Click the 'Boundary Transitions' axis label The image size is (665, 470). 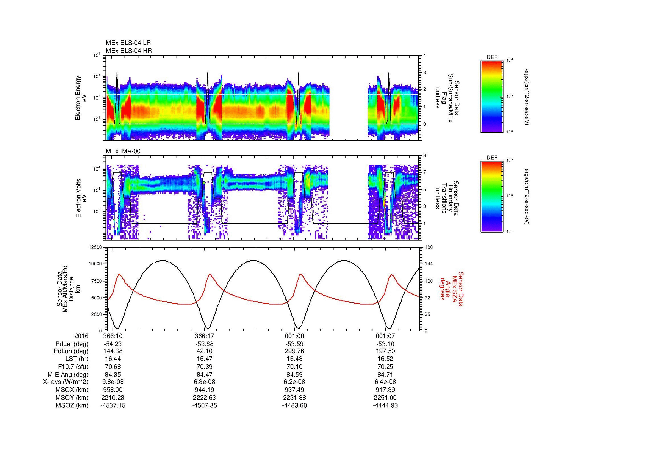pos(447,198)
